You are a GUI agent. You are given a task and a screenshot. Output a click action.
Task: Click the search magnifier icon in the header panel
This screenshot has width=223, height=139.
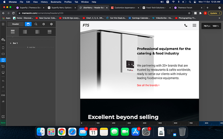[x=36, y=24]
